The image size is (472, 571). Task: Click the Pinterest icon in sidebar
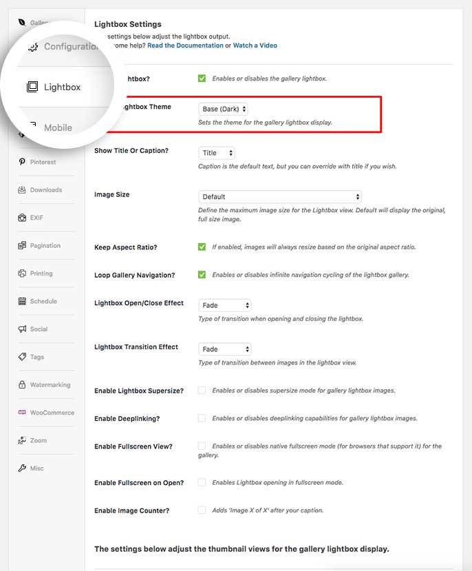click(x=23, y=162)
